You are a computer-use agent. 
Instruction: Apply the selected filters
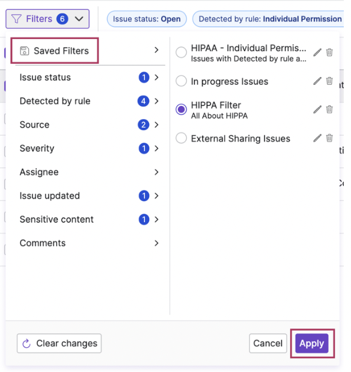(312, 343)
